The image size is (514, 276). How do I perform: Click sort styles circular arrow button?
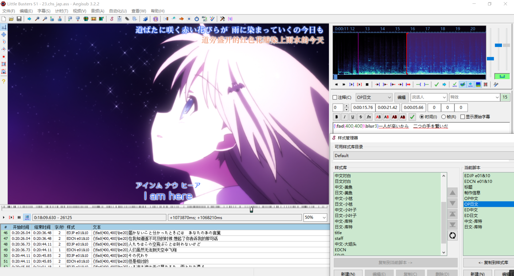pyautogui.click(x=452, y=236)
